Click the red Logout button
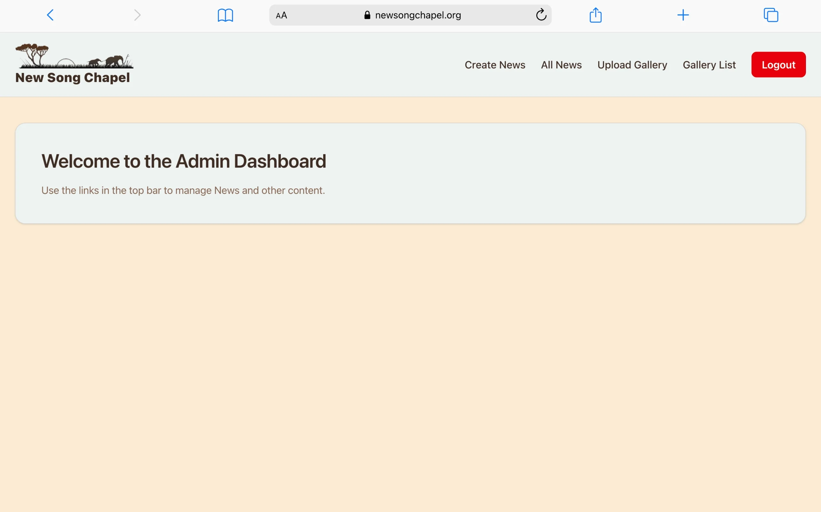The image size is (821, 512). click(x=779, y=65)
